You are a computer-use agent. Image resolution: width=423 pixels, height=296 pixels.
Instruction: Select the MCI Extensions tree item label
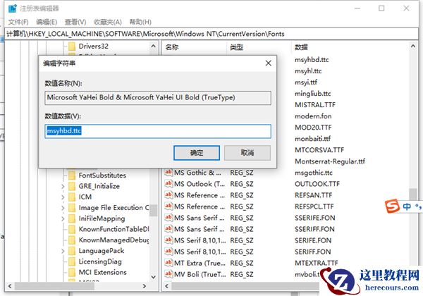102,273
